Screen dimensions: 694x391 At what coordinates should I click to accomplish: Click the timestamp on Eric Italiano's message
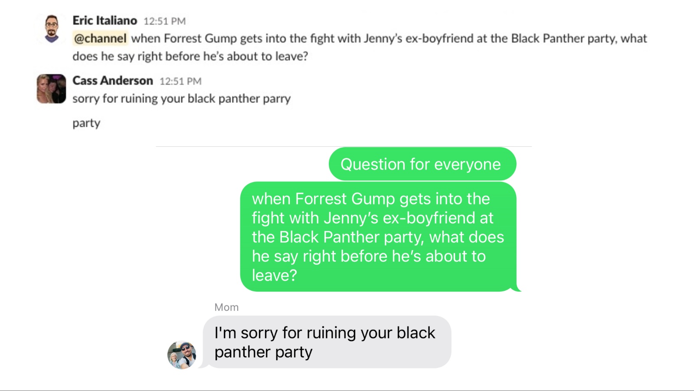pyautogui.click(x=164, y=21)
